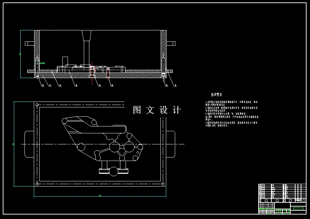310x219 pixels.
Task: Click the parts list table above the title block
Action: point(282,193)
